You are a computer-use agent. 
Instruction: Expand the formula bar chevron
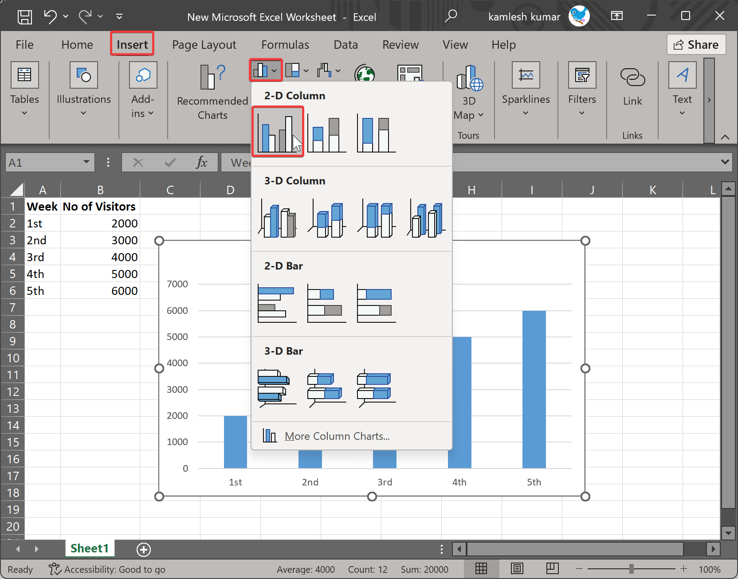tap(725, 162)
